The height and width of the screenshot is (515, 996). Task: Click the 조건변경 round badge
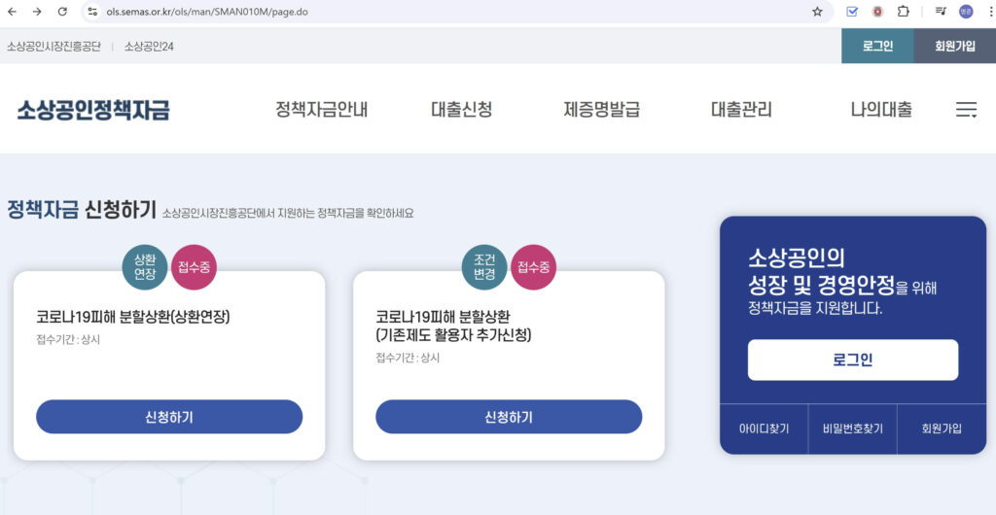coord(484,267)
